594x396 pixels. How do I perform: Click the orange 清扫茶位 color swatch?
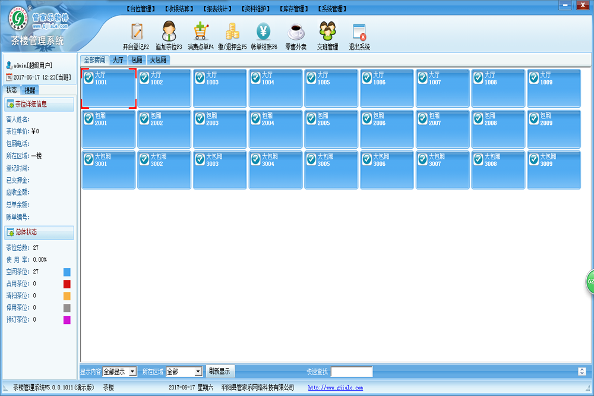point(67,296)
